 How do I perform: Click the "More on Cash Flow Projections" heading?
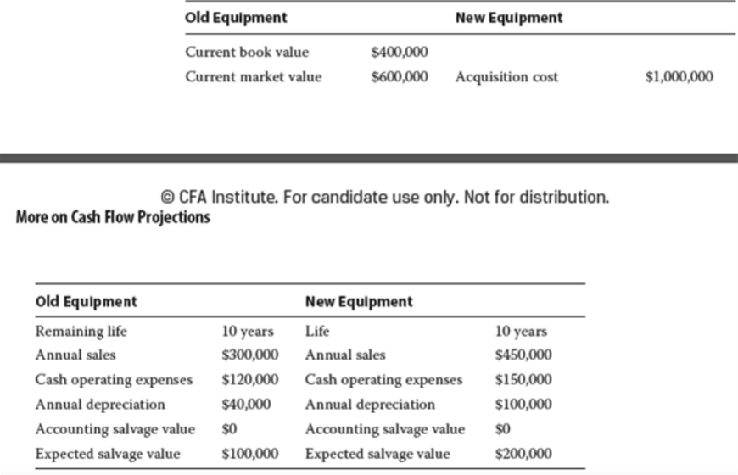113,217
